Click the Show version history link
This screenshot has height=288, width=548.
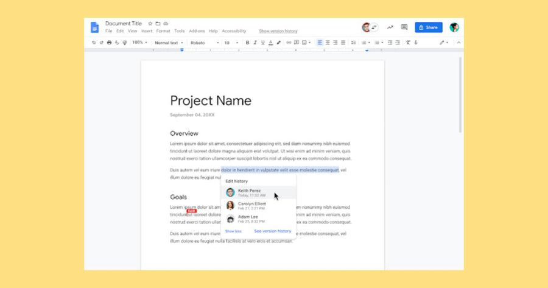coord(278,31)
